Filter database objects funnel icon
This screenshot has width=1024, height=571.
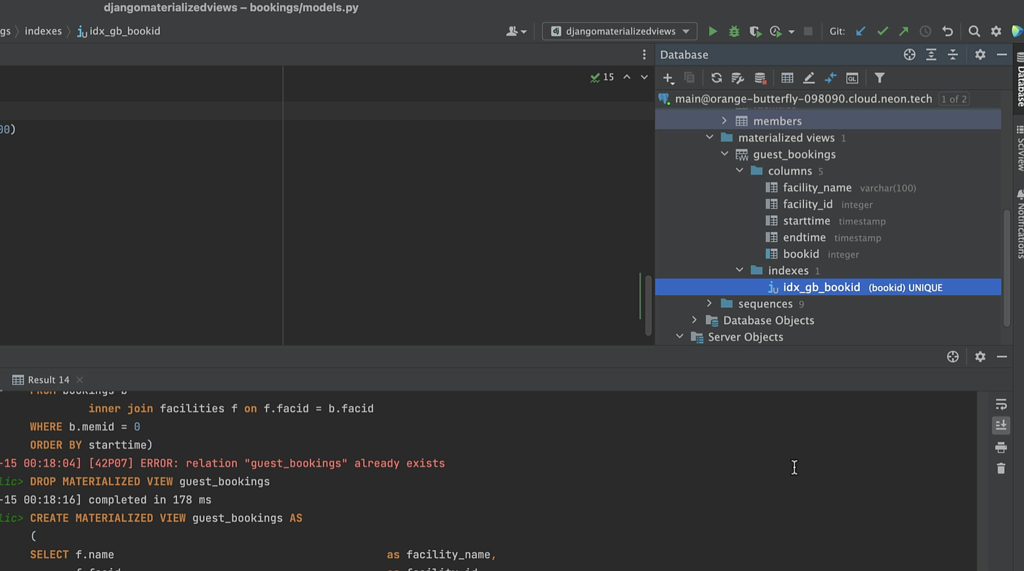(880, 78)
